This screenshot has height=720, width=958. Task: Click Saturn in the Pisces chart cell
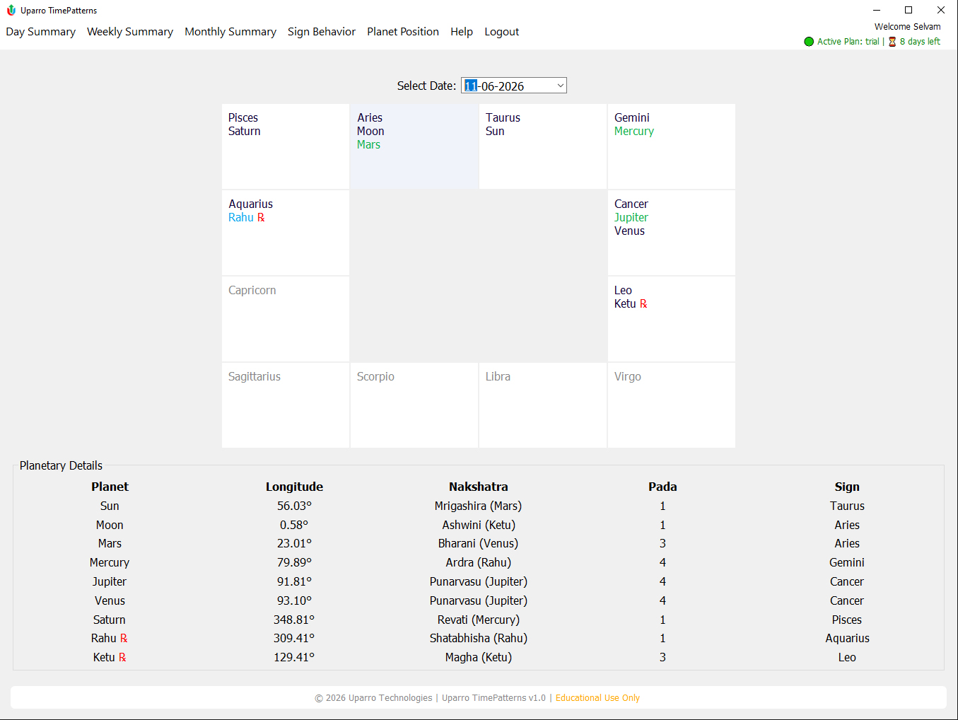tap(245, 131)
